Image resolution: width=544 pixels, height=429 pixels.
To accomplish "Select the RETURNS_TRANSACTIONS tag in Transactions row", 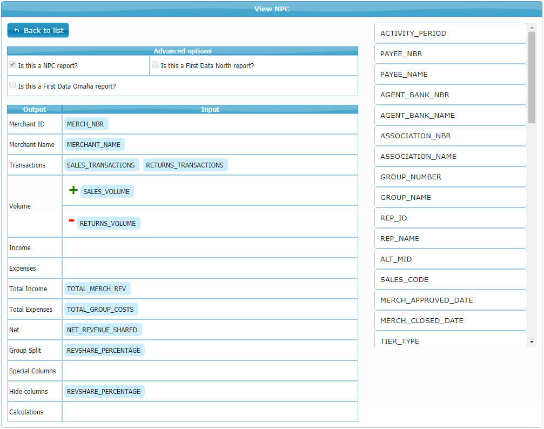I will 185,165.
